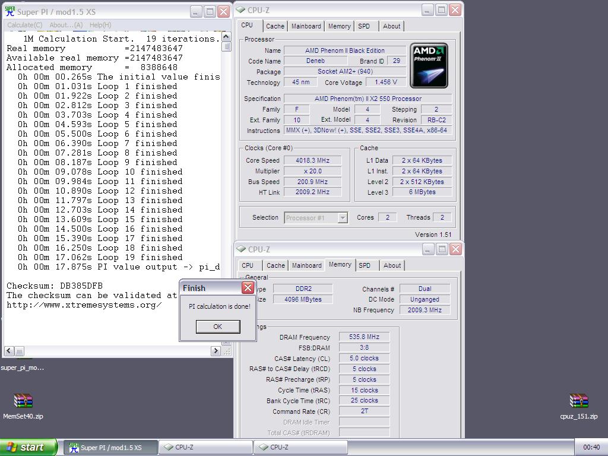Click lower CPU-Z window title icon
This screenshot has width=608, height=456.
[x=241, y=249]
